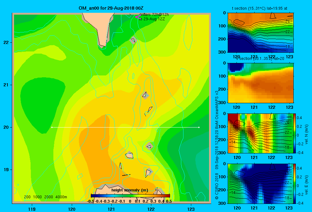Click the '1000' bathymetry contour legend value
The width and height of the screenshot is (312, 212).
point(37,197)
